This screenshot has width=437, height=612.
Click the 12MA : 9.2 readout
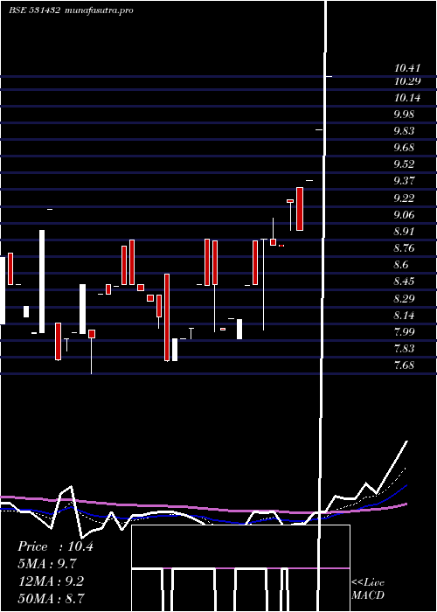pos(51,581)
